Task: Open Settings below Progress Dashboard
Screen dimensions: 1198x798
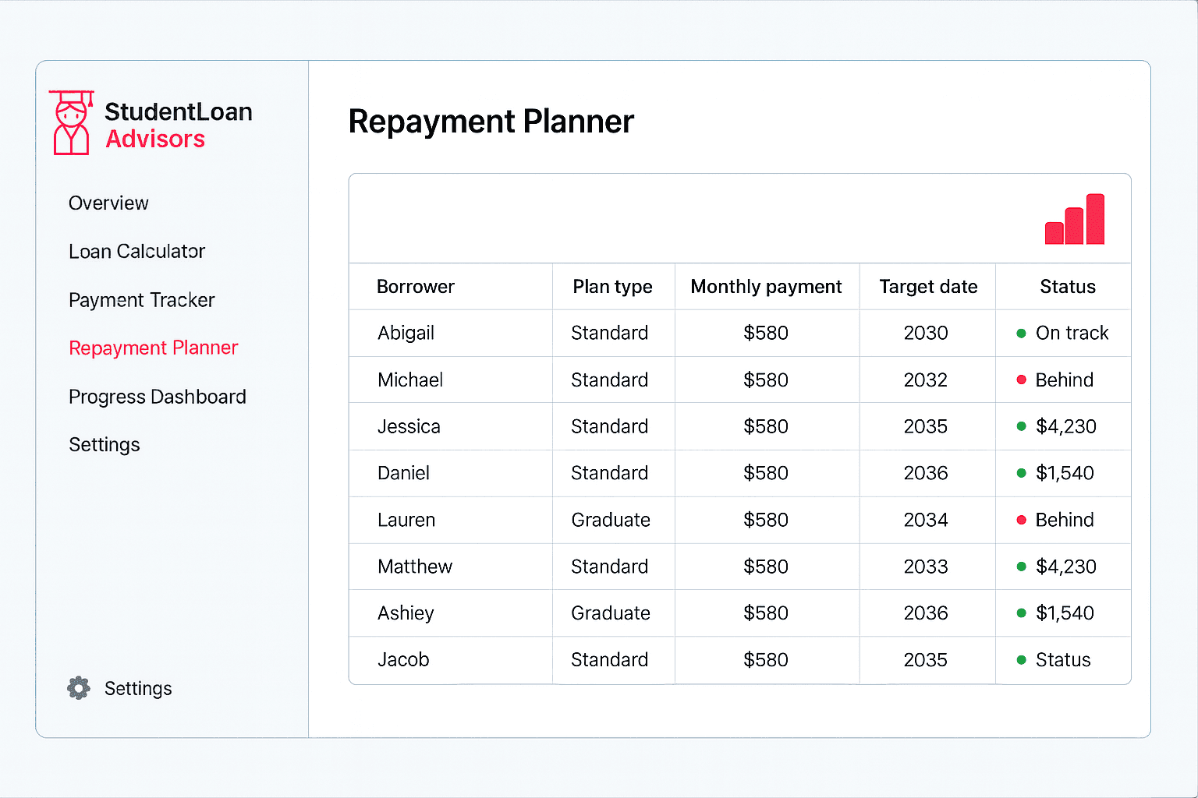Action: pyautogui.click(x=105, y=445)
